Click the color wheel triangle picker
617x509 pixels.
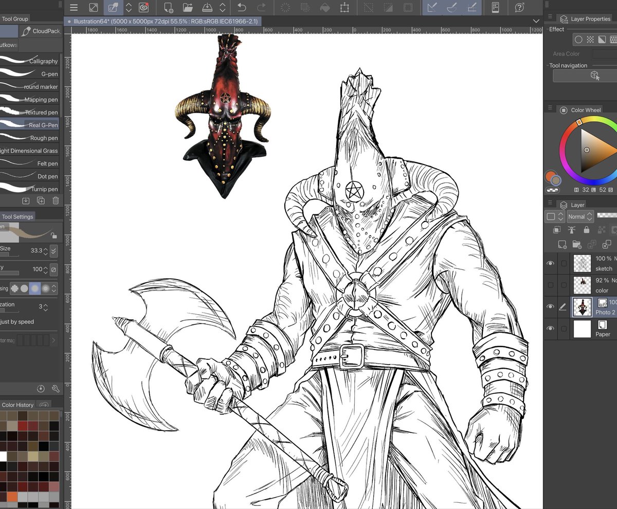click(x=598, y=150)
